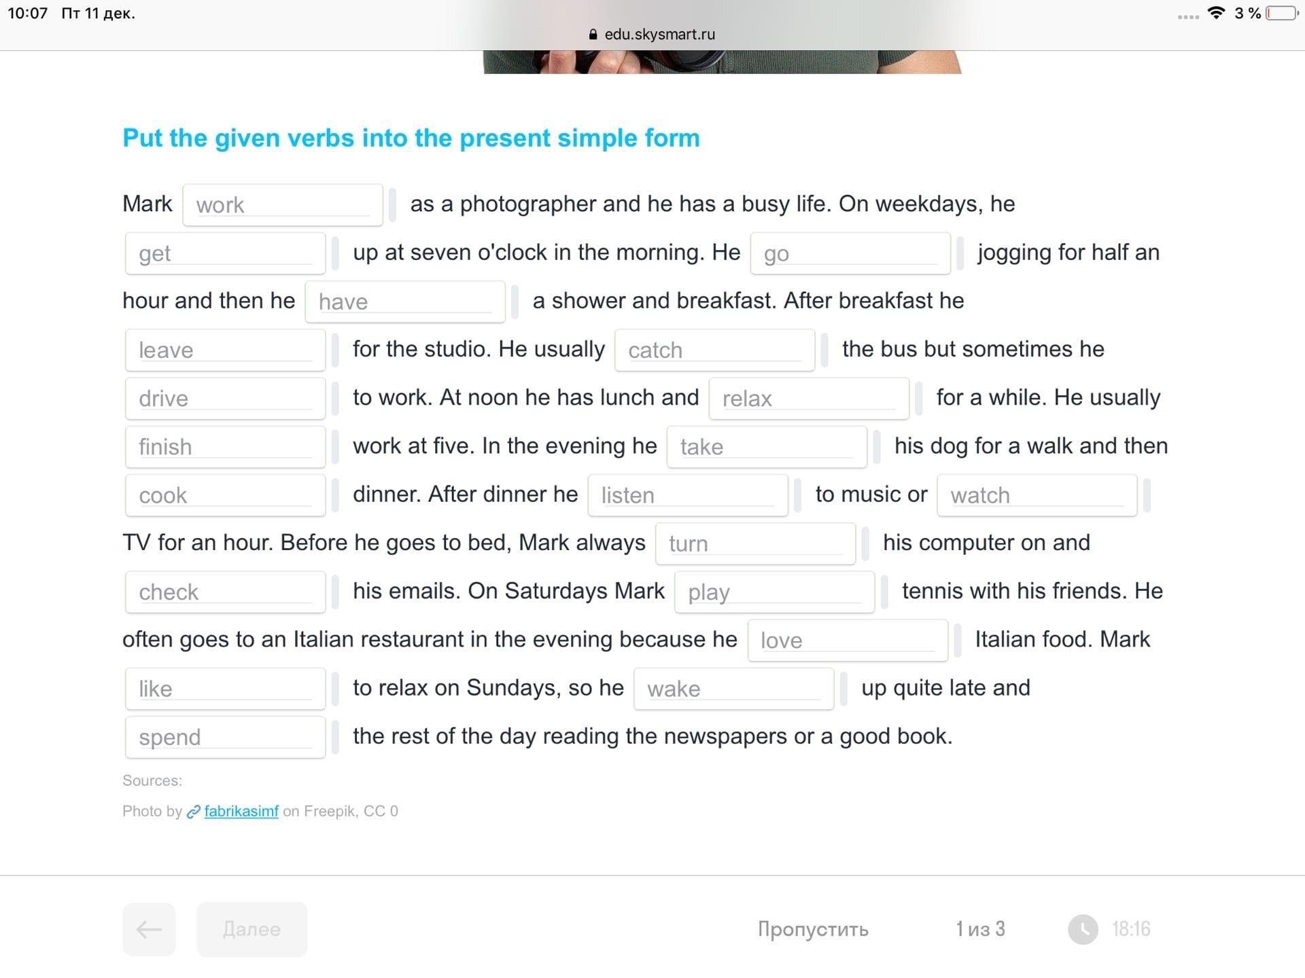Select the 'watch' answer field
The width and height of the screenshot is (1305, 978).
[x=1036, y=495]
